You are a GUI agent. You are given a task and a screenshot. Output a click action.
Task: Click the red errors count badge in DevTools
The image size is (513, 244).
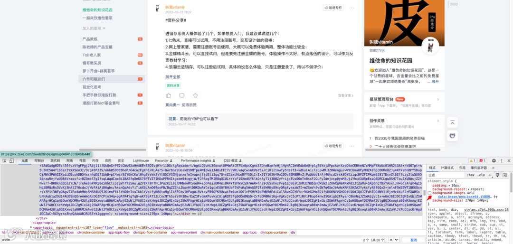(x=483, y=160)
